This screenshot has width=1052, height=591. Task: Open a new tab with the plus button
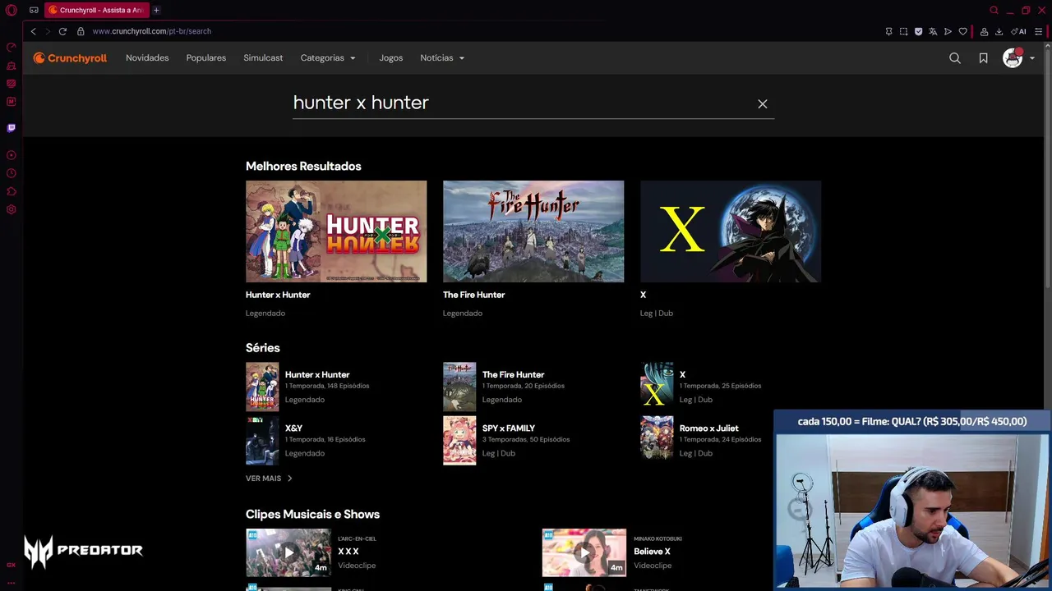(x=156, y=10)
